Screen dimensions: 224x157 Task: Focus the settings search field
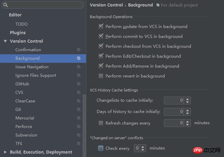tap(43, 5)
